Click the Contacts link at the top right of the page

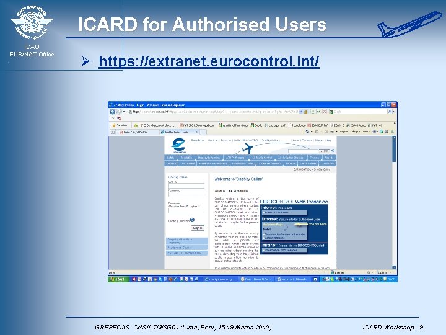pos(307,140)
